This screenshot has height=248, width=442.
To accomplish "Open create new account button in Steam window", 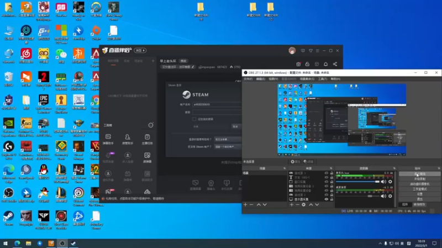I will click(x=228, y=147).
